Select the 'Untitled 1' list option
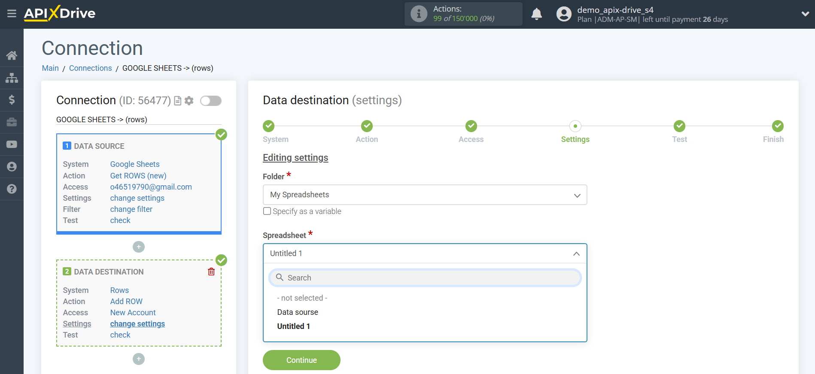Image resolution: width=815 pixels, height=374 pixels. [294, 326]
